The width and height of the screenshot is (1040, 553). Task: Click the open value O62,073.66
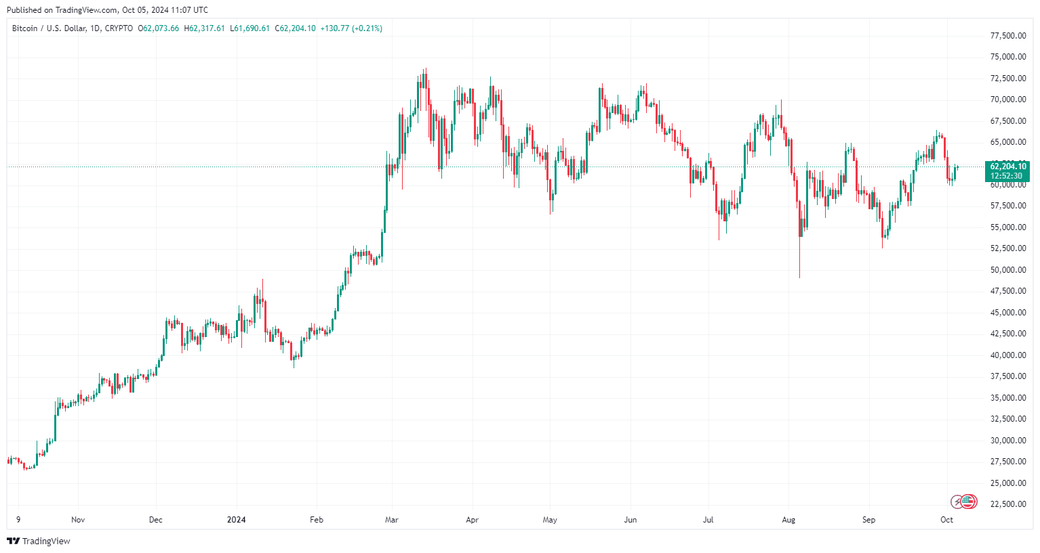click(159, 28)
